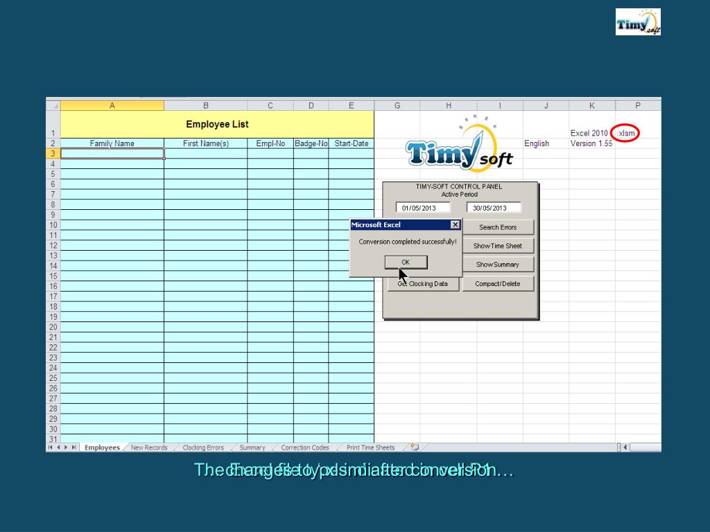Screen dimensions: 710x532
Task: Select column K header
Action: click(592, 105)
